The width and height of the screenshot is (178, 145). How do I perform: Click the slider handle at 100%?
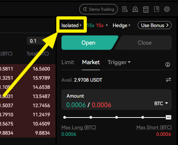pyautogui.click(x=168, y=118)
